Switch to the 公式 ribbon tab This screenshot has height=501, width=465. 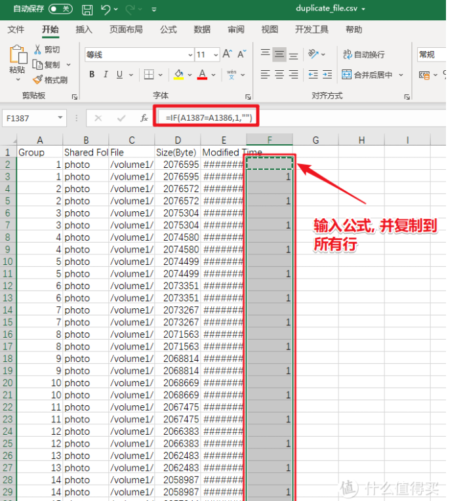[168, 30]
